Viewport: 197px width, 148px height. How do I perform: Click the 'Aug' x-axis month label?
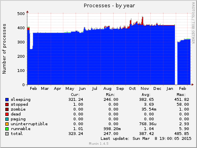coord(107,89)
